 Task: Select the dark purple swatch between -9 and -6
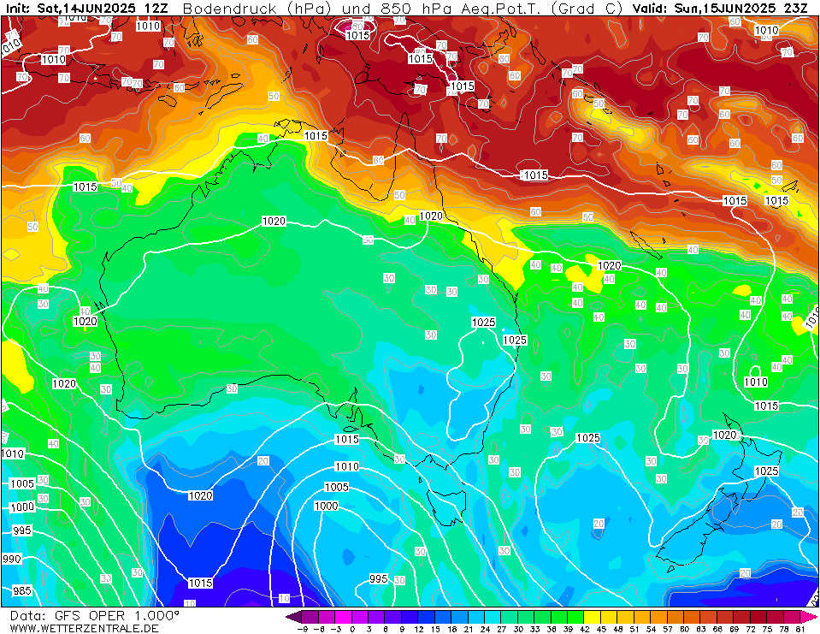(310, 617)
